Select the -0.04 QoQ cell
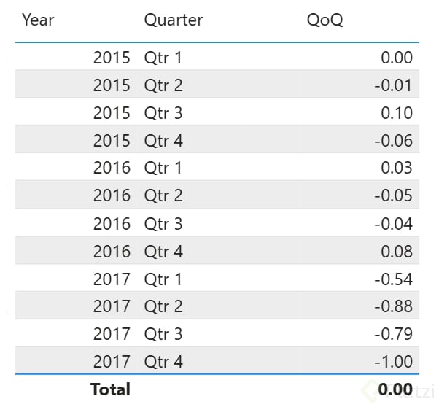 (x=394, y=223)
